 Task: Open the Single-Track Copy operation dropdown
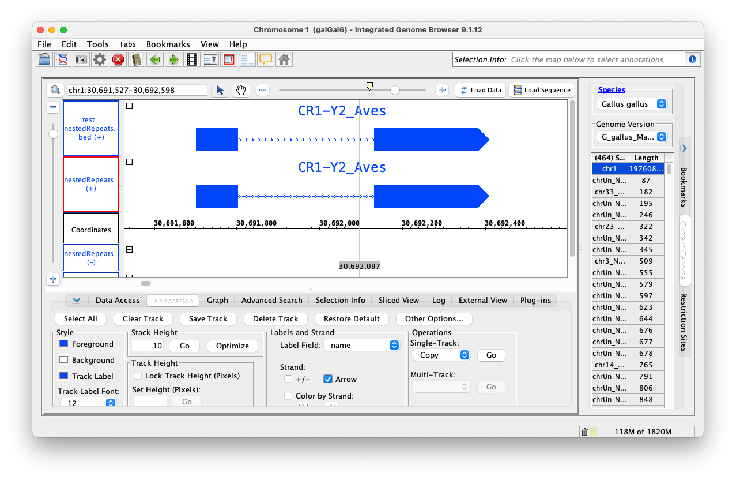(441, 355)
